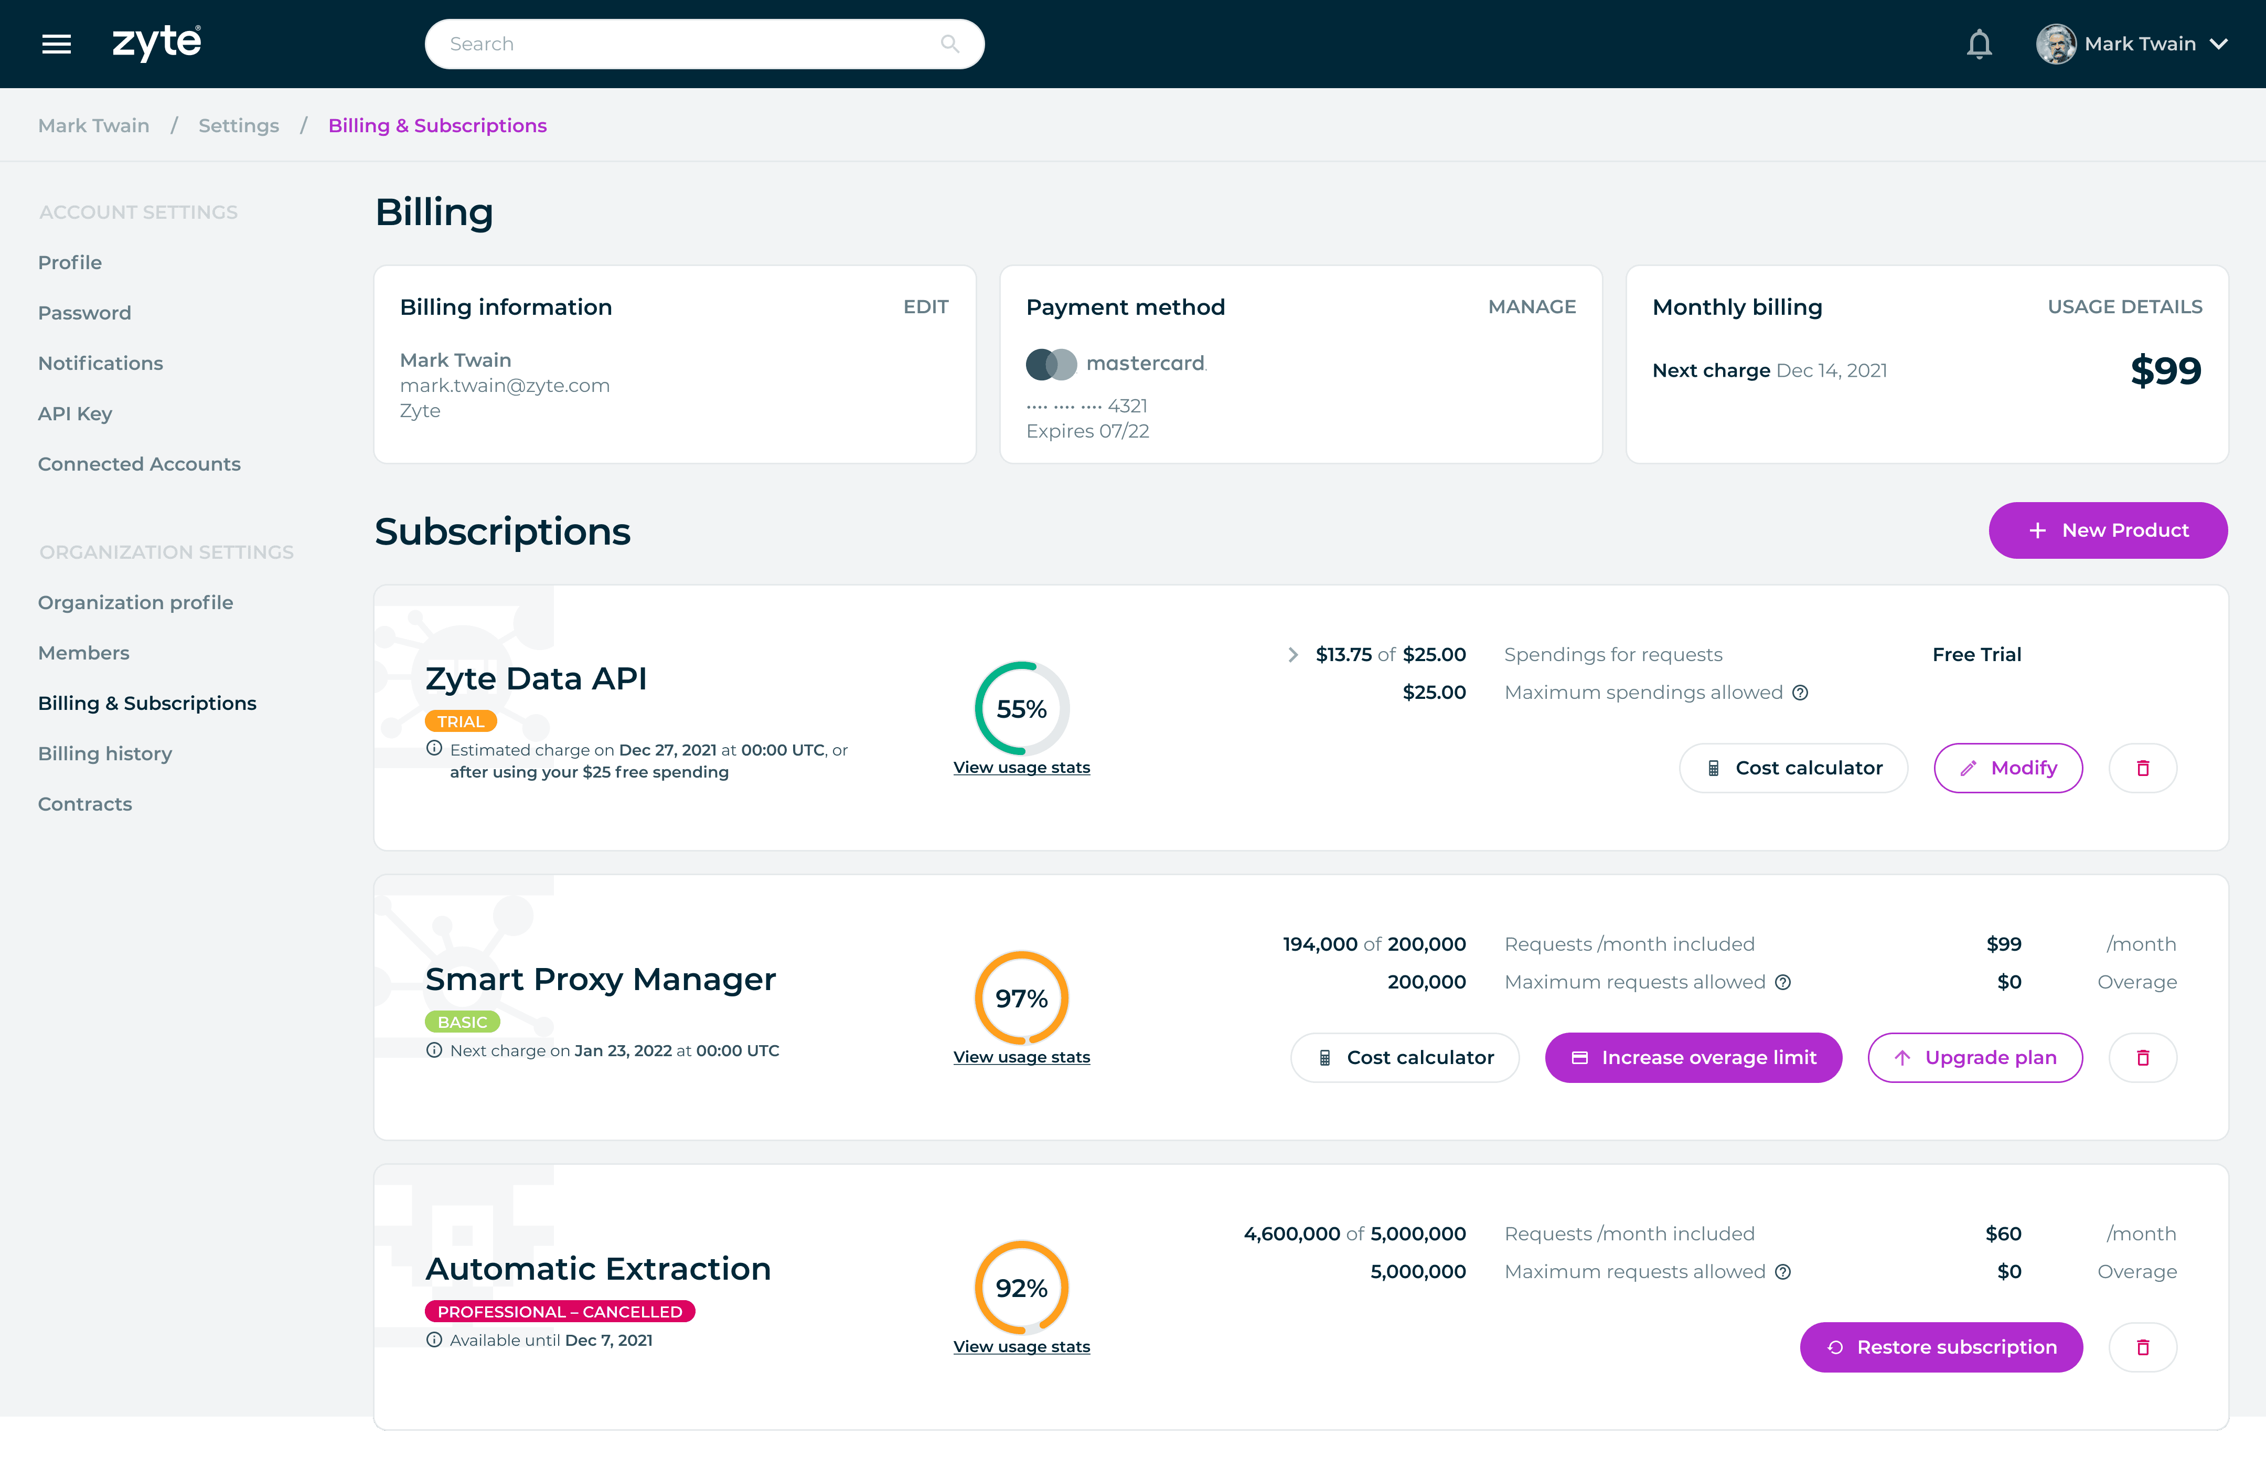Delete the Zyte Data API subscription
Viewport: 2266px width, 1467px height.
coord(2142,768)
